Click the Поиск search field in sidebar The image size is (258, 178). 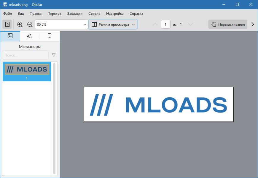pyautogui.click(x=25, y=55)
